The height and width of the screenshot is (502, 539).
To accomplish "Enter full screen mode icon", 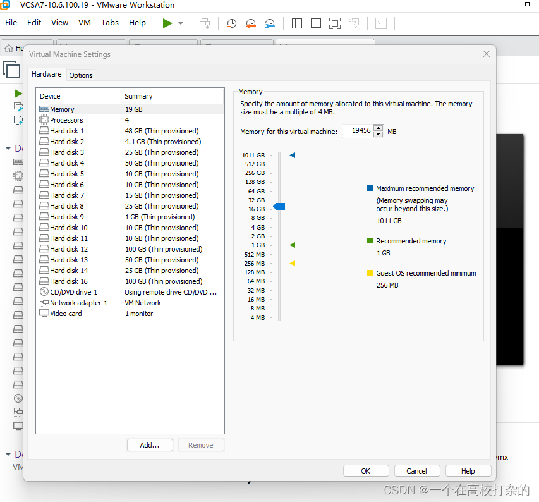I will 335,23.
